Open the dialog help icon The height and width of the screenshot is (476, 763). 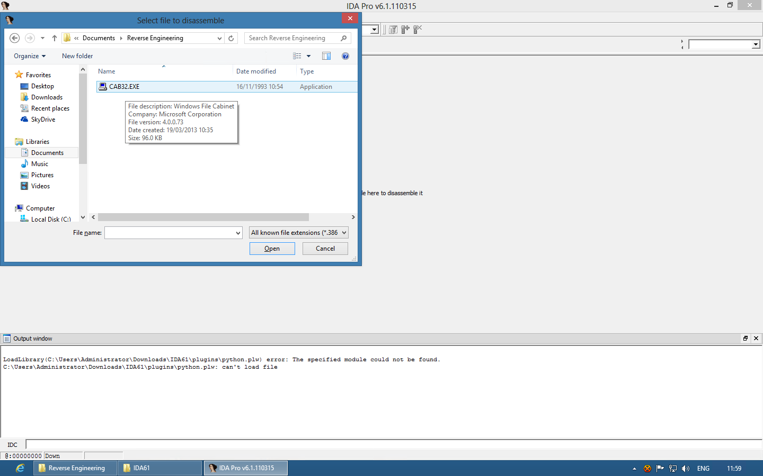[345, 56]
